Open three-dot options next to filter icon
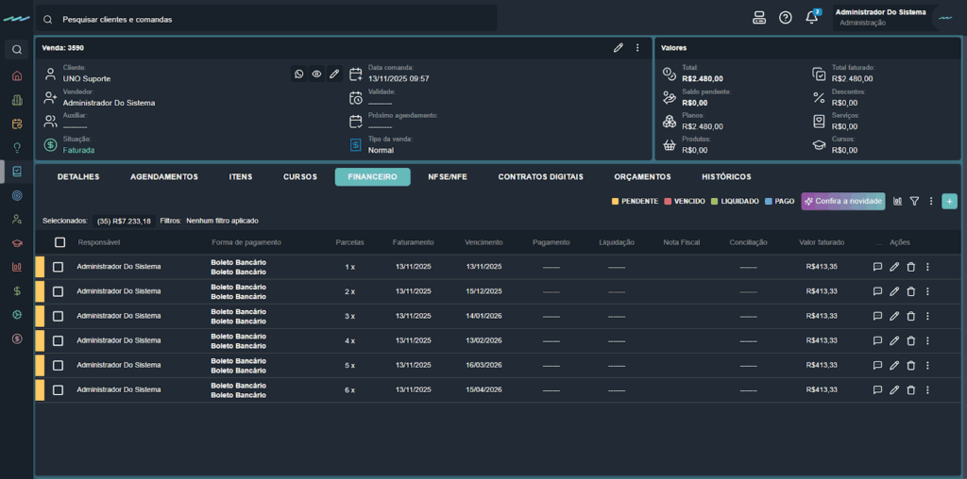Viewport: 967px width, 479px height. pos(931,201)
